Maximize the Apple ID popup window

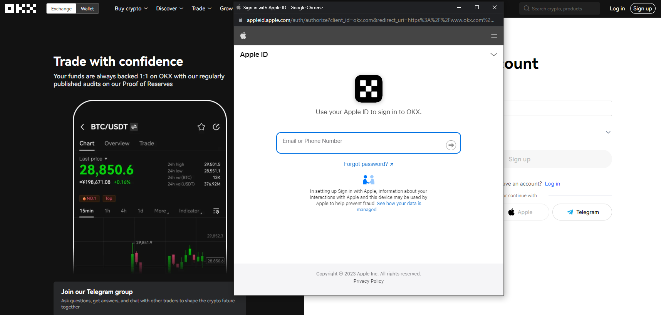point(477,7)
